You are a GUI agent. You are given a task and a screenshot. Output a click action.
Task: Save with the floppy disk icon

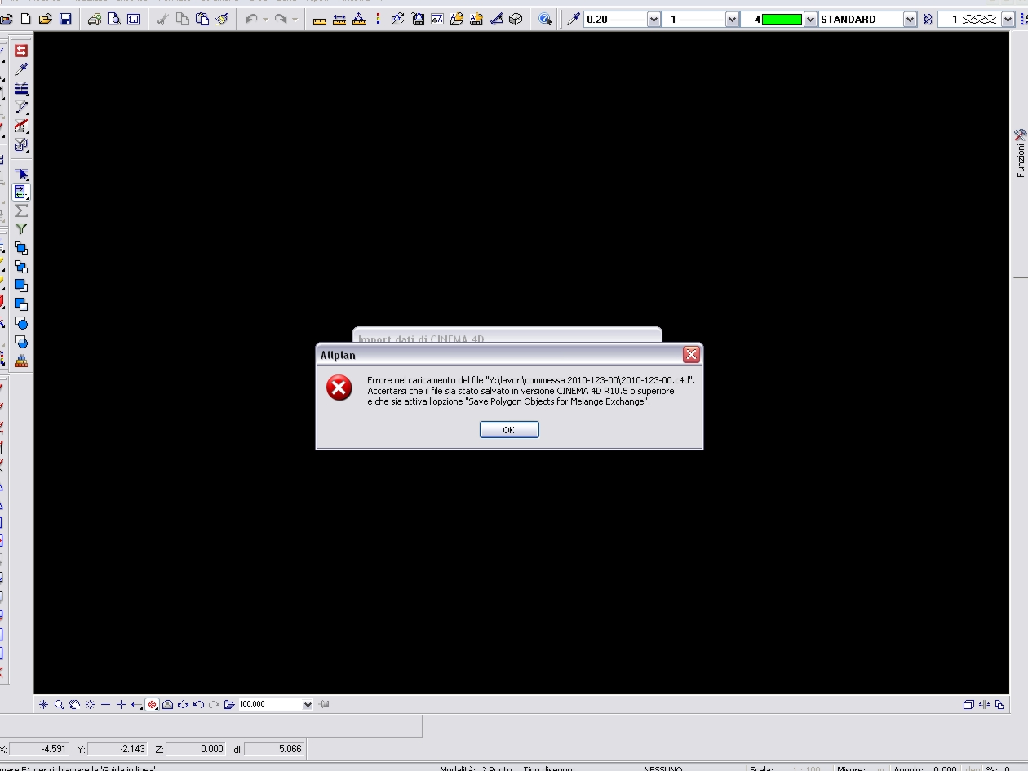pyautogui.click(x=65, y=19)
